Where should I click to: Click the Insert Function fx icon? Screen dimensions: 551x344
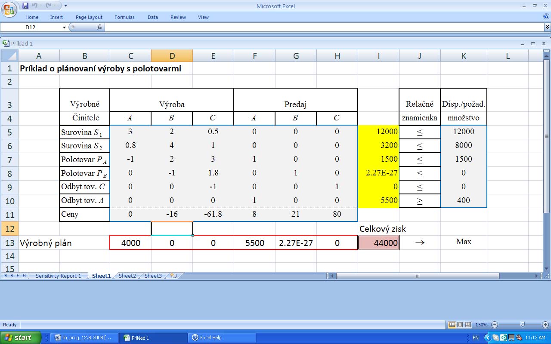click(99, 27)
